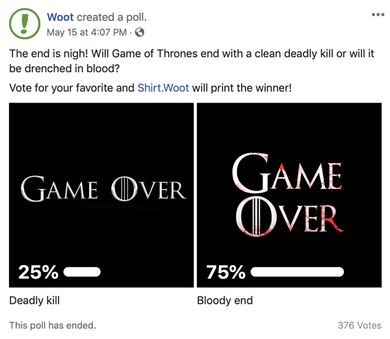Screen dimensions: 390x339
Task: Open the Shirt.Woot link
Action: click(163, 88)
